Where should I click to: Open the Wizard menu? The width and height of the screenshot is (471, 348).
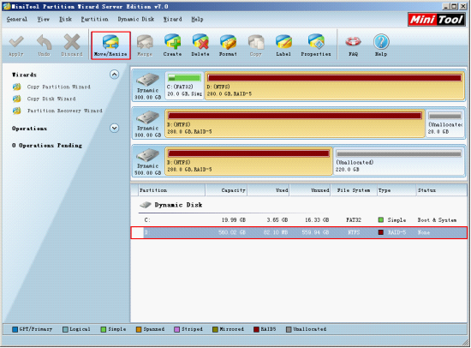click(x=172, y=19)
